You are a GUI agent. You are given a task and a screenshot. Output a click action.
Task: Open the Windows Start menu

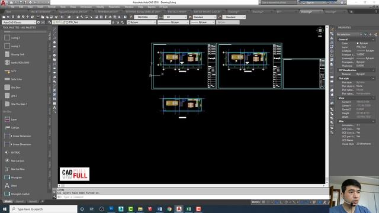[x=5, y=209]
